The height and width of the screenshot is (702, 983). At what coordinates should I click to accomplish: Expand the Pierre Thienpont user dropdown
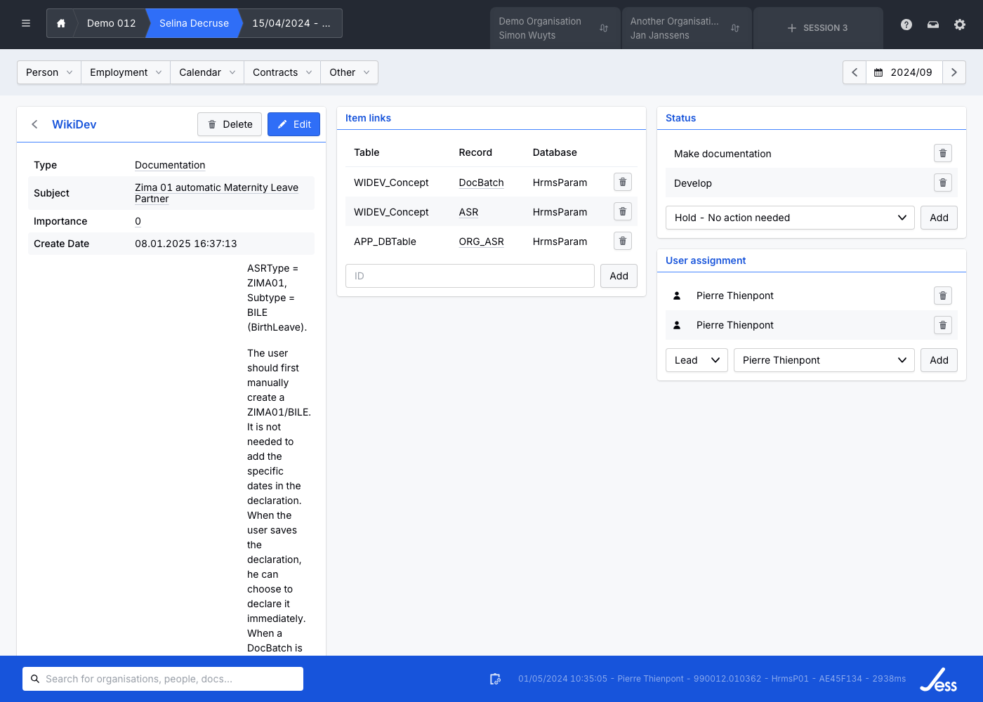point(824,360)
